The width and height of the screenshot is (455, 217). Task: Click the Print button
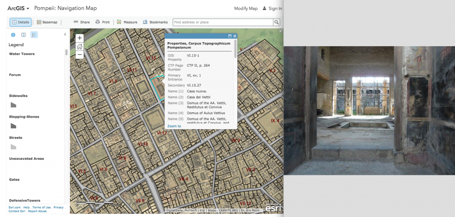click(103, 22)
